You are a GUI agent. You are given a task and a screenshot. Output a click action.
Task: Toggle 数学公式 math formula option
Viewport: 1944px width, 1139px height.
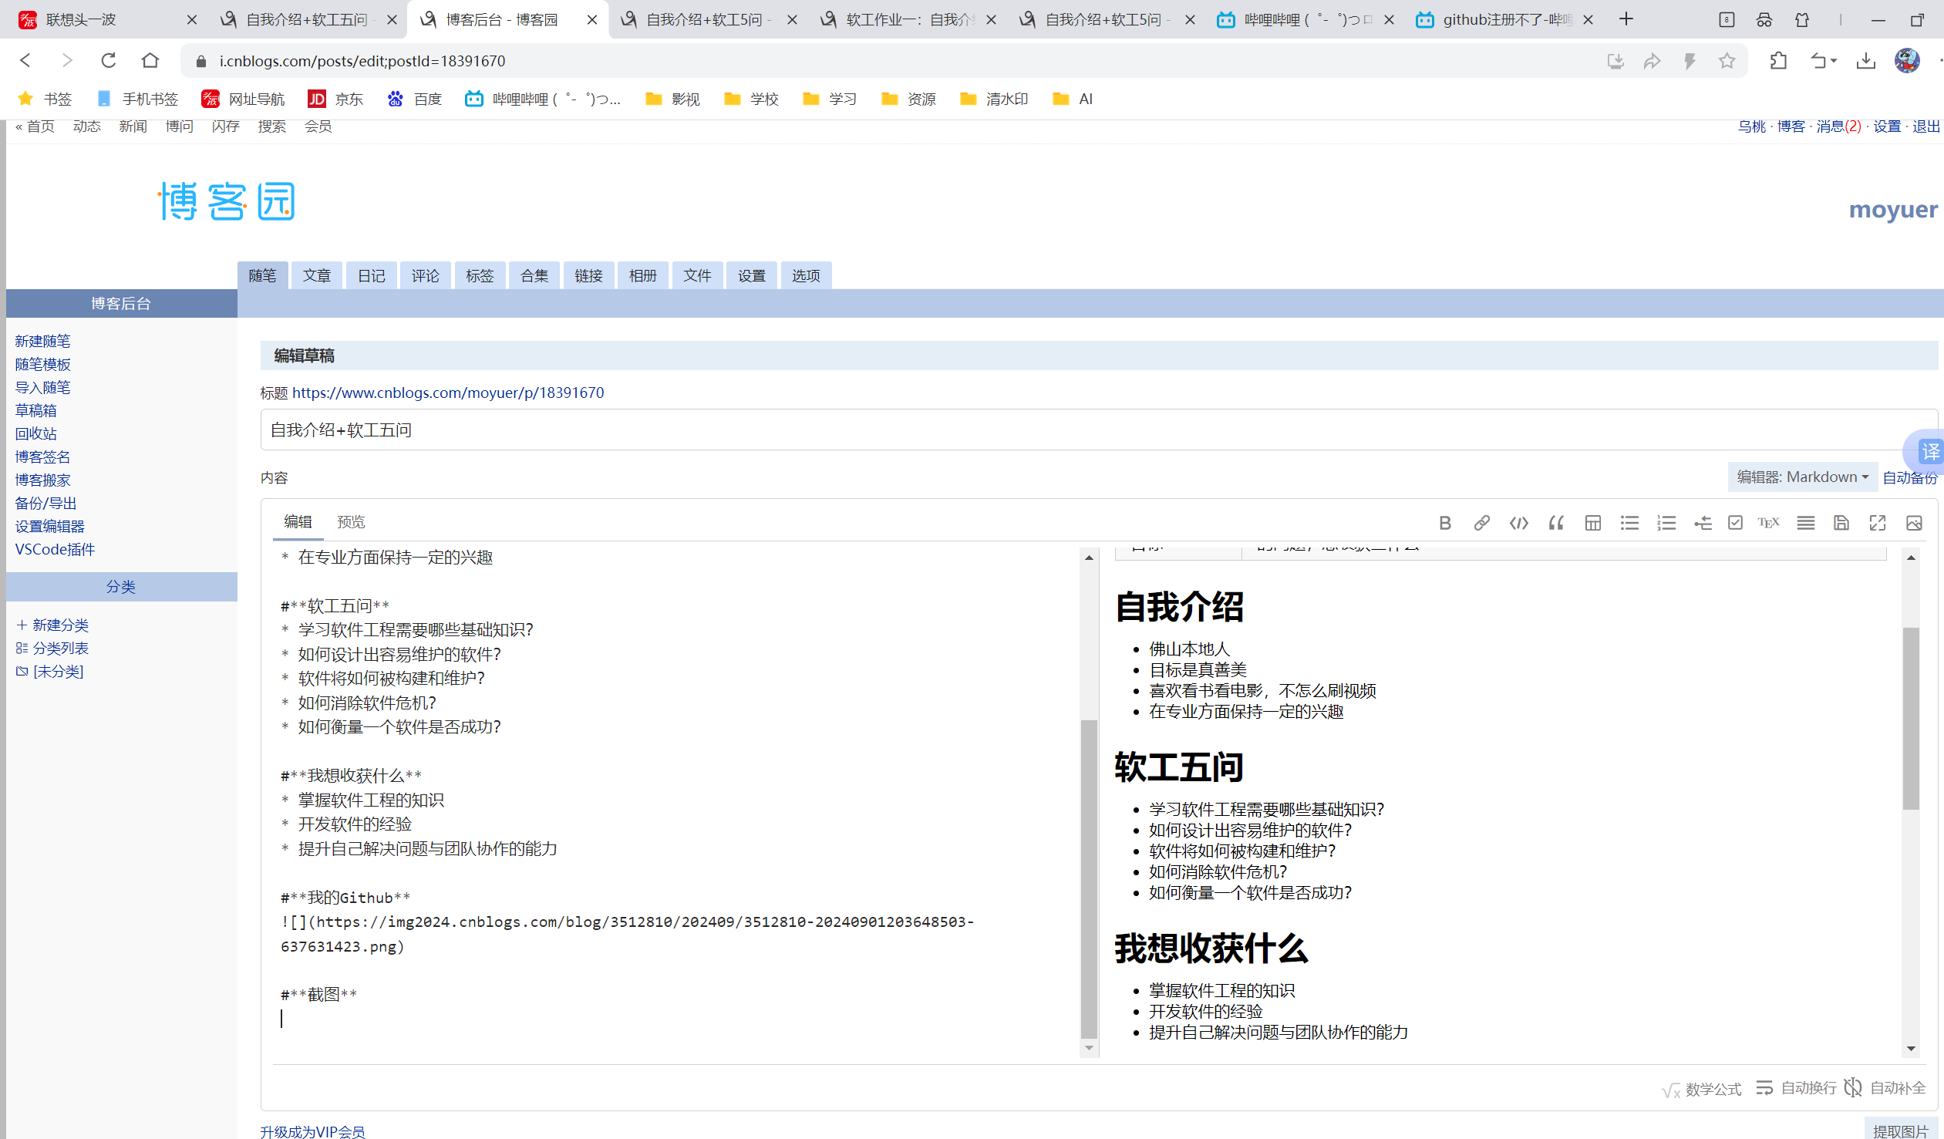click(x=1702, y=1089)
